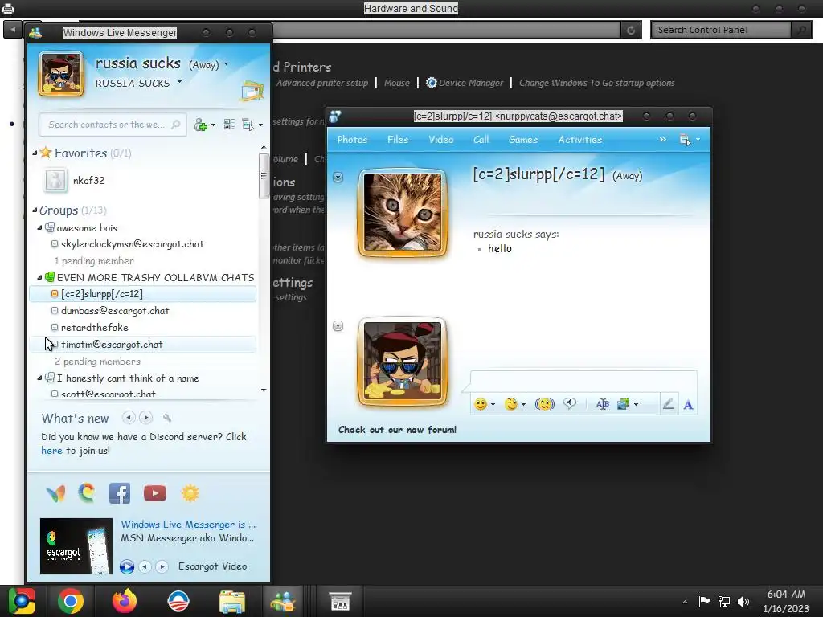Click the Search contacts field
Image resolution: width=823 pixels, height=617 pixels.
tap(113, 125)
